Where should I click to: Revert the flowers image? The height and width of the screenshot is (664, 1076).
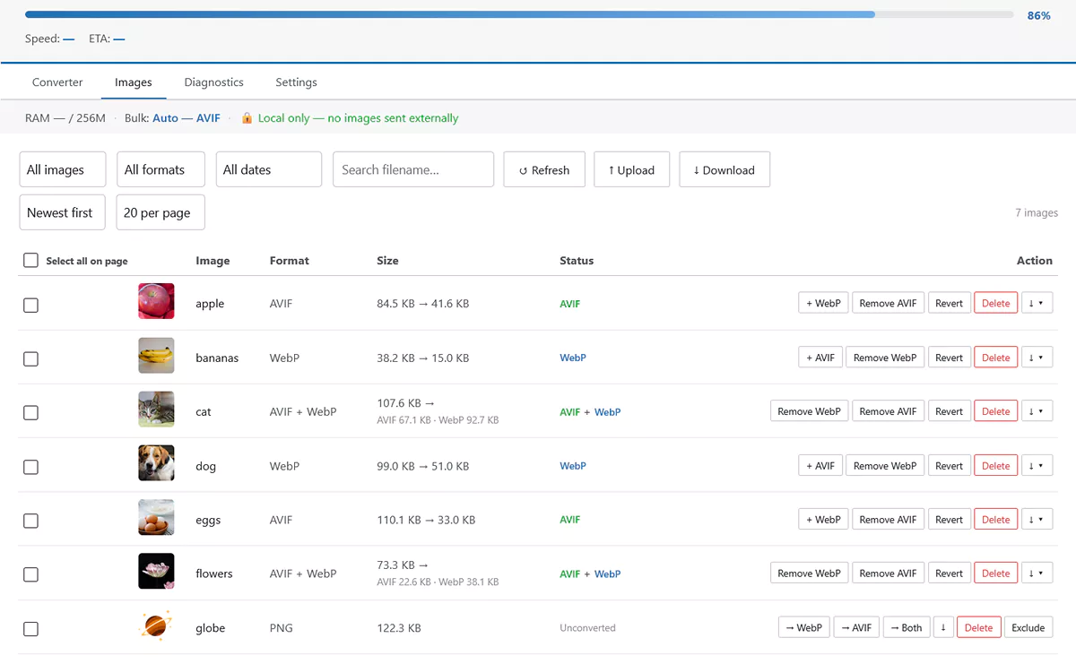[949, 573]
